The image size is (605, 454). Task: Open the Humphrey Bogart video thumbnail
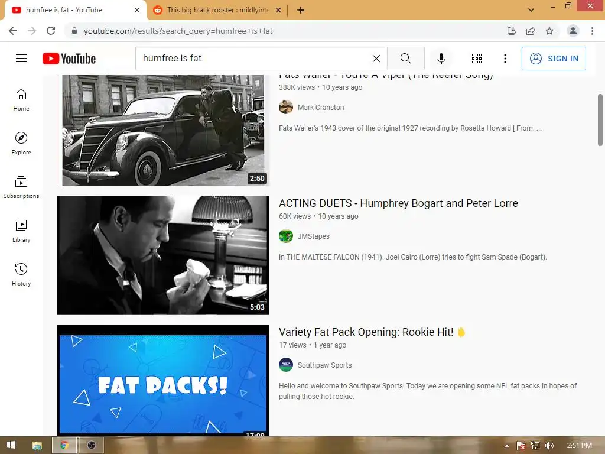coord(163,255)
